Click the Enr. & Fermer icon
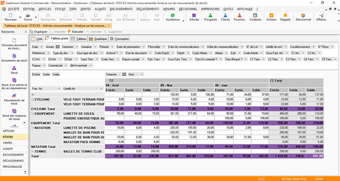The width and height of the screenshot is (340, 181). pos(126,15)
